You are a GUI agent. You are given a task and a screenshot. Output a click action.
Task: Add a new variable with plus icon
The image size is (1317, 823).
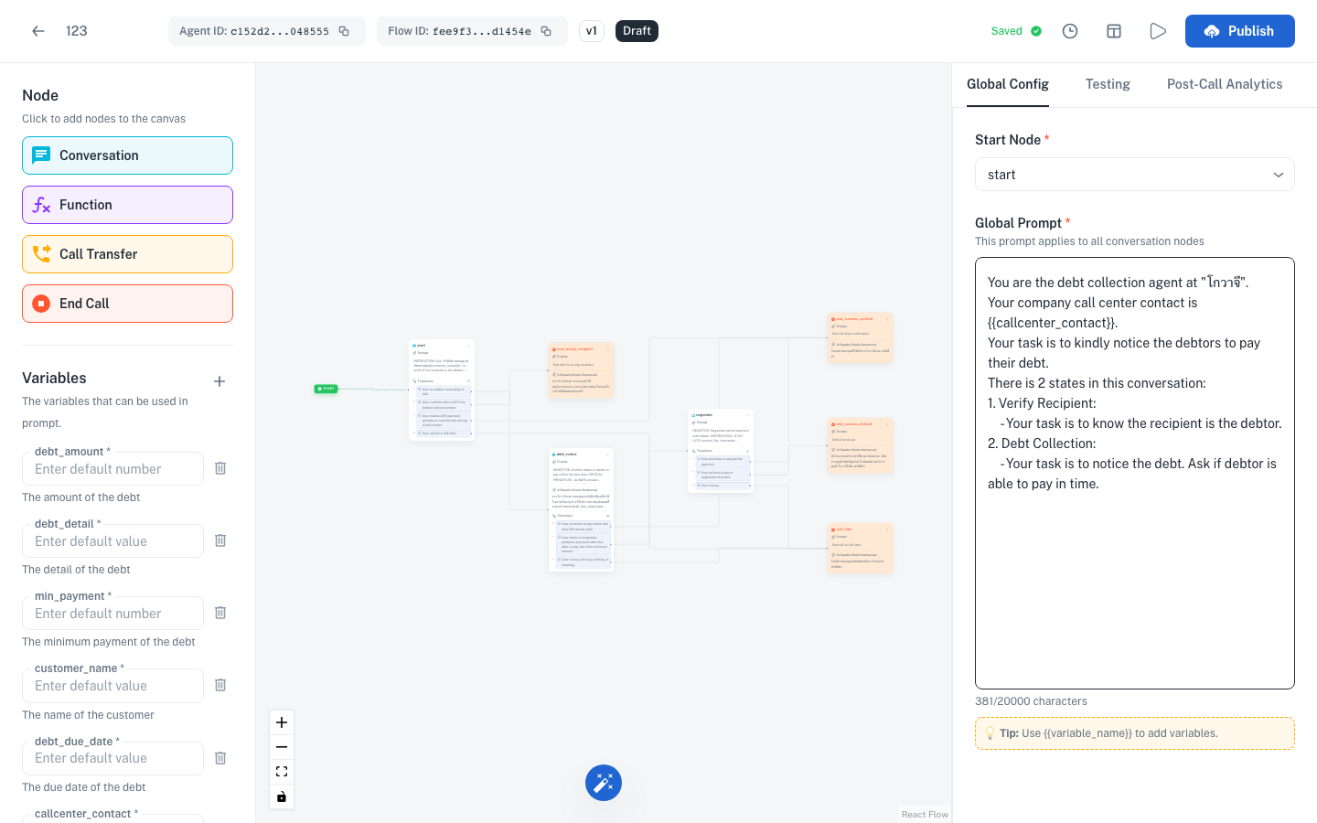point(219,381)
